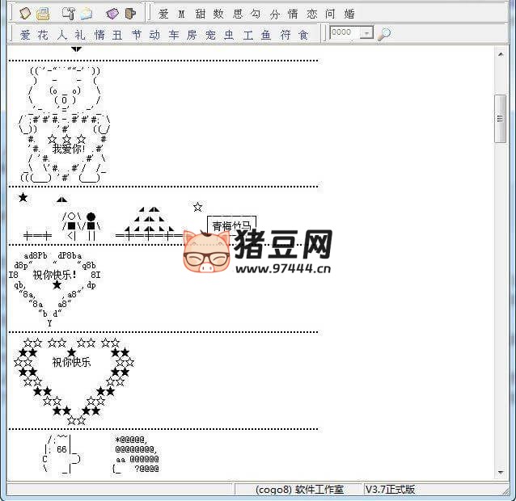
Task: Click the magnifier search icon
Action: pyautogui.click(x=384, y=33)
